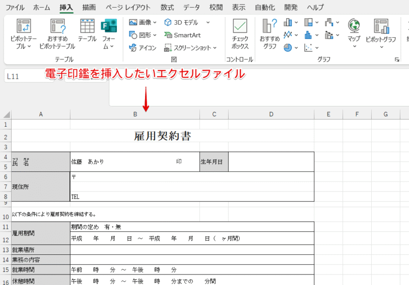Select the 現住所 cell
Image resolution: width=409 pixels, height=285 pixels.
41,186
